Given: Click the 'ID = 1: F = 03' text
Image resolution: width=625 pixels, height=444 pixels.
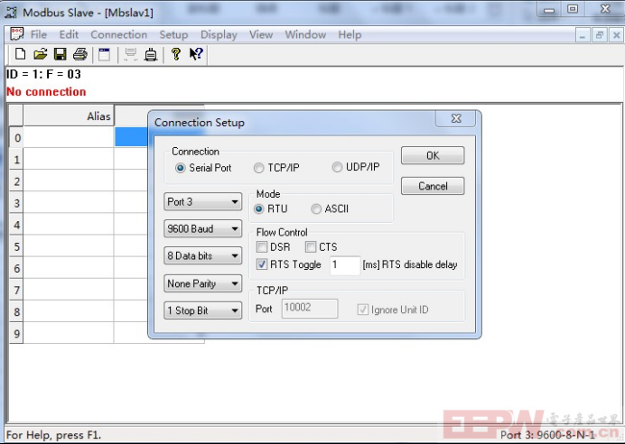Looking at the screenshot, I should pyautogui.click(x=44, y=74).
